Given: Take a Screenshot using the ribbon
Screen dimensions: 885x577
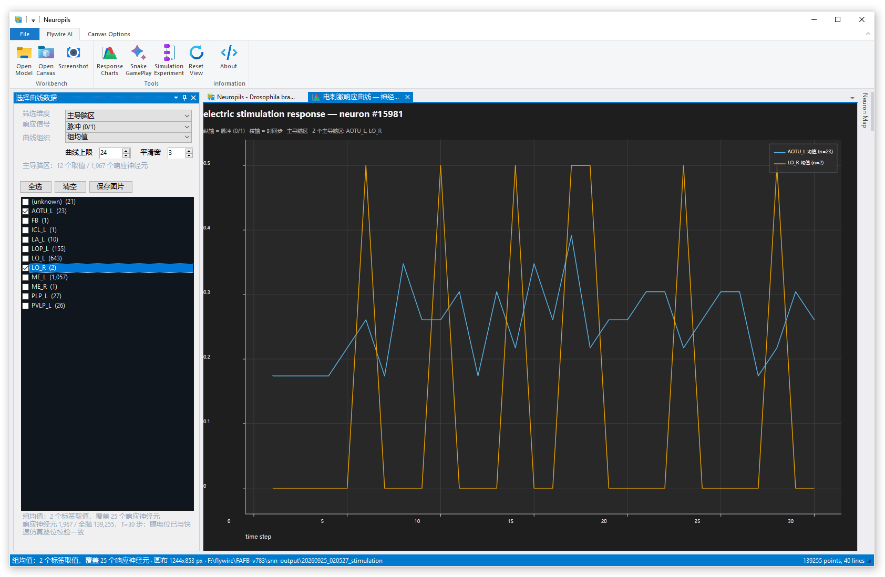Looking at the screenshot, I should [x=73, y=58].
